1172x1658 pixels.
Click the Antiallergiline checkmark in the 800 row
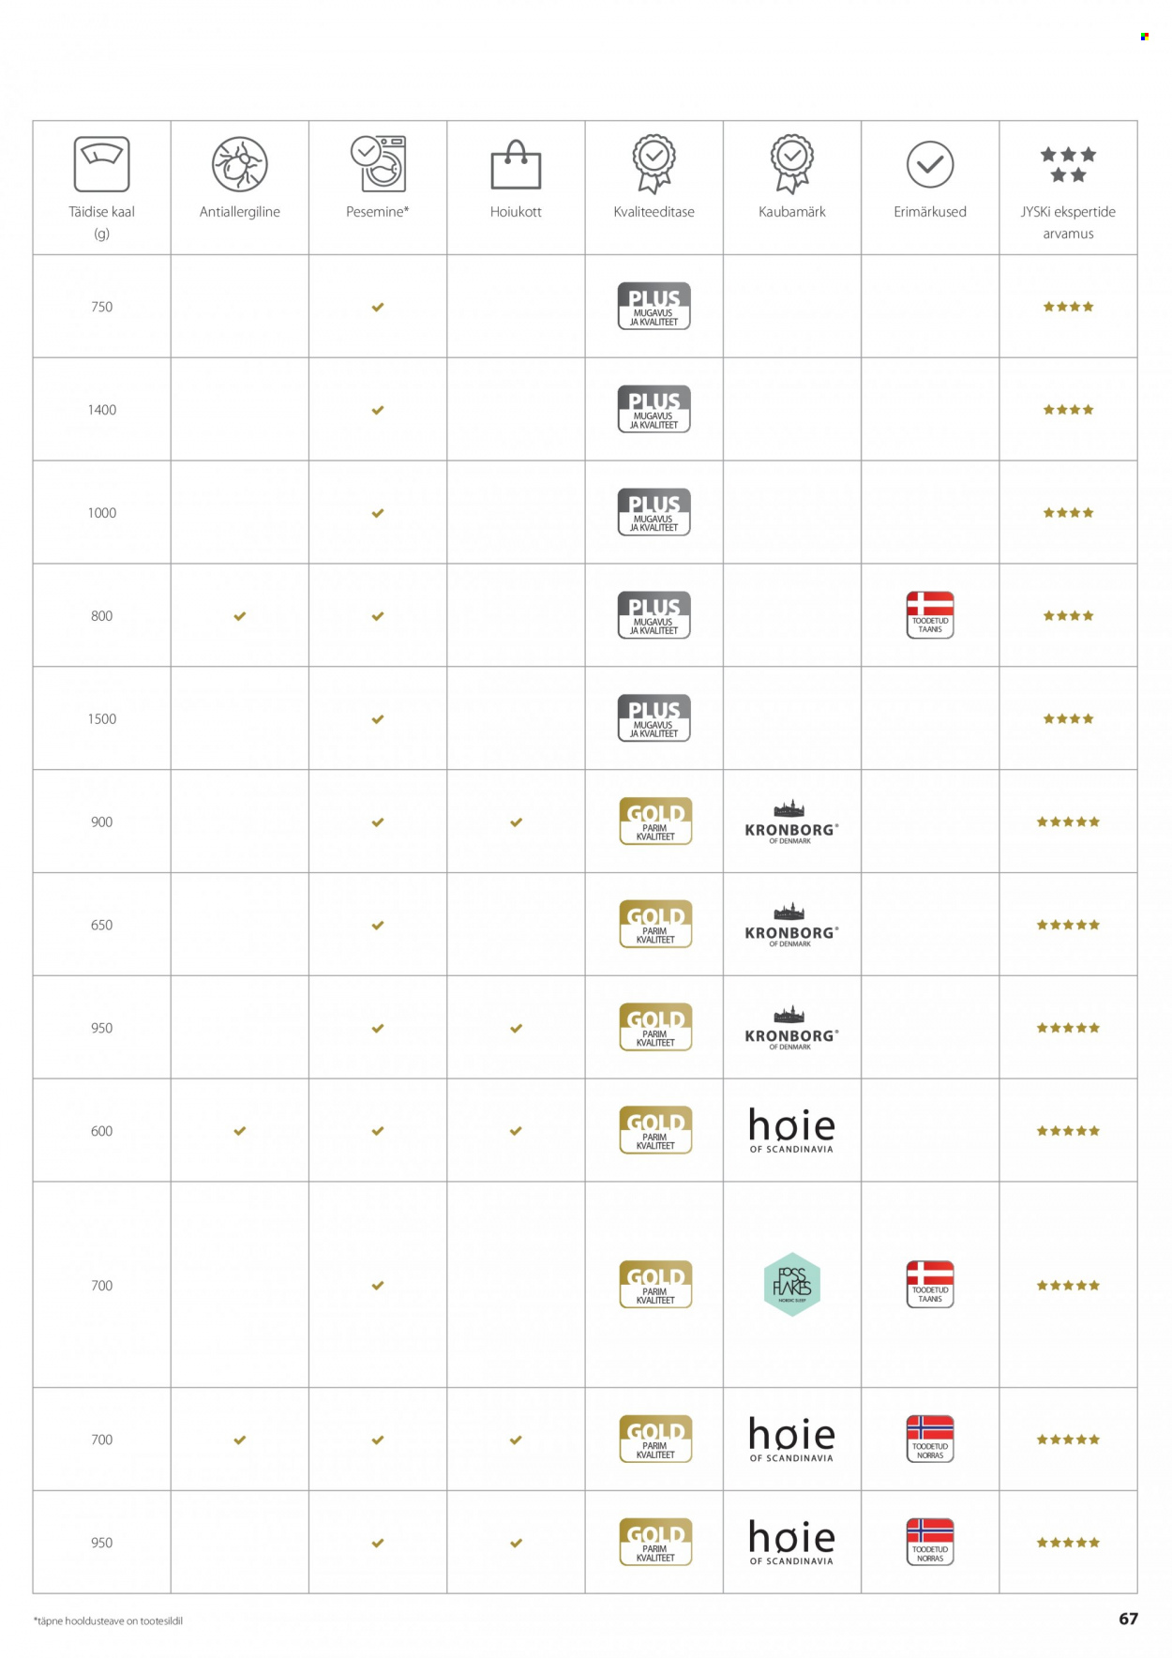coord(240,616)
